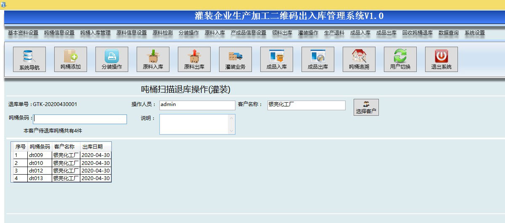Open 灌装操作 menu
This screenshot has width=505, height=223.
[308, 33]
